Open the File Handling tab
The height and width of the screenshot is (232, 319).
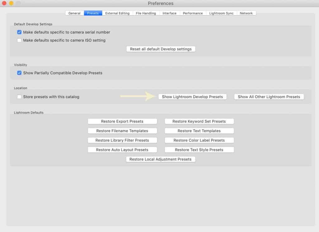[x=146, y=13]
